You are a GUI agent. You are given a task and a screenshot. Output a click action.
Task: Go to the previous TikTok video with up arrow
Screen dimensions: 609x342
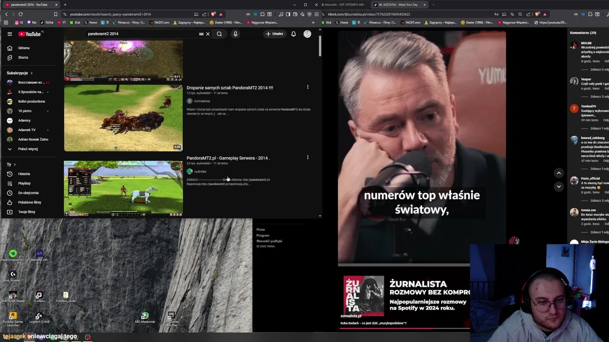(x=559, y=173)
